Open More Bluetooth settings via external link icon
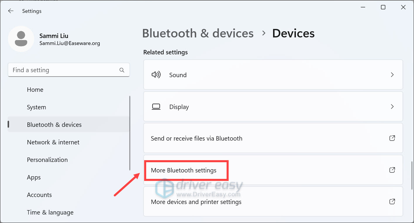414x223 pixels. pos(392,170)
